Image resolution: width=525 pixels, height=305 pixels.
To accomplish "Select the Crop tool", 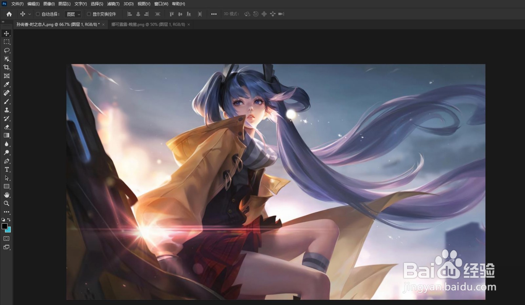I will pos(7,67).
